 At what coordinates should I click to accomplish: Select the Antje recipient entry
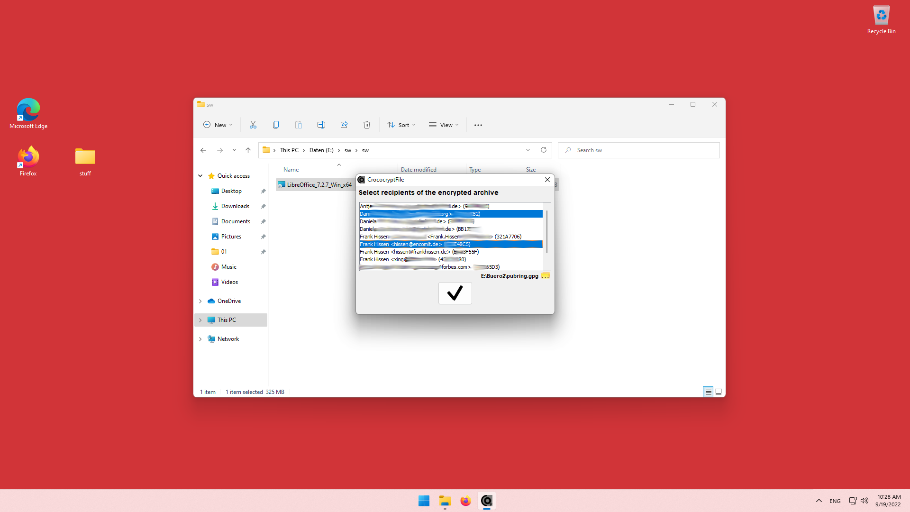(451, 206)
